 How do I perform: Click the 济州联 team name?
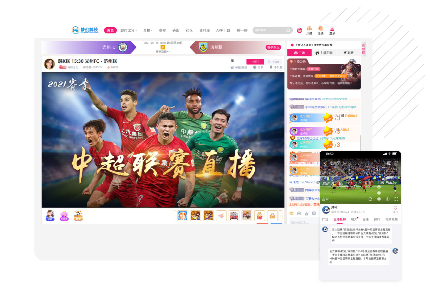pyautogui.click(x=216, y=47)
